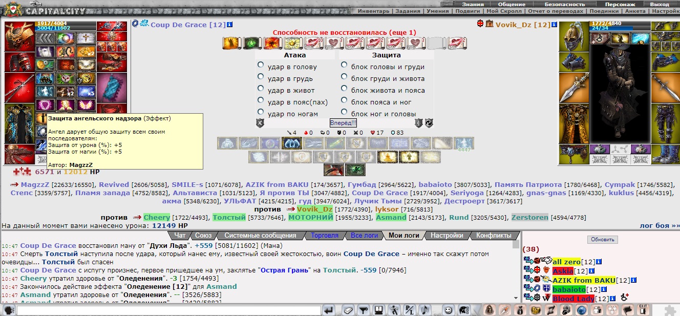Click private message arrow beside Askia
This screenshot has height=316, width=680.
(x=528, y=270)
